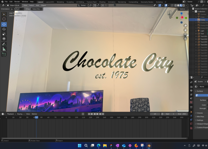Click the viewport zoom magnifier gizmo
Screen dimensions: 208x149
(185, 25)
